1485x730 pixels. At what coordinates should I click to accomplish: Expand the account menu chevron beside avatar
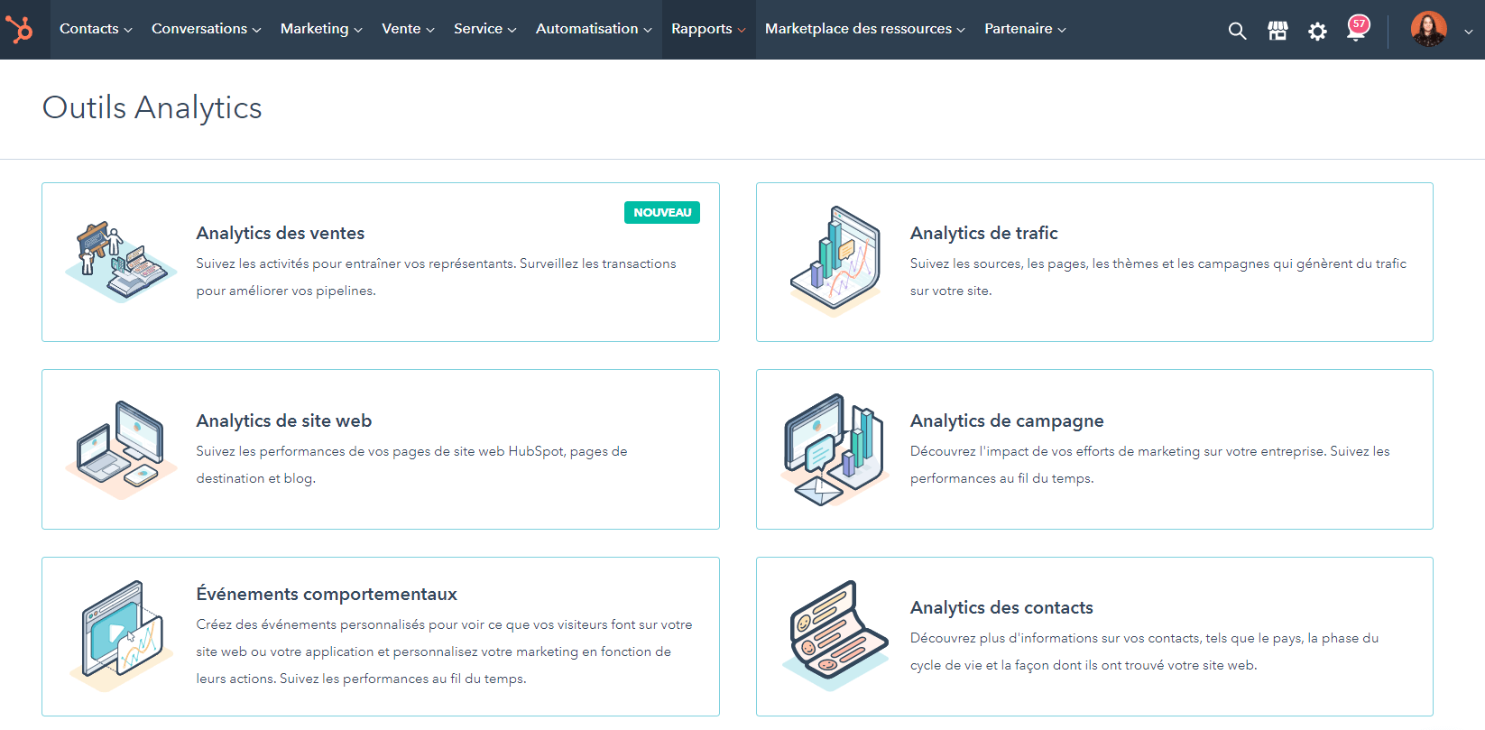click(x=1468, y=31)
